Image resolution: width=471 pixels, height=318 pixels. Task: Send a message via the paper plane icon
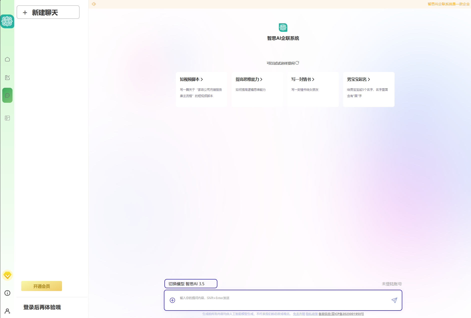[394, 300]
